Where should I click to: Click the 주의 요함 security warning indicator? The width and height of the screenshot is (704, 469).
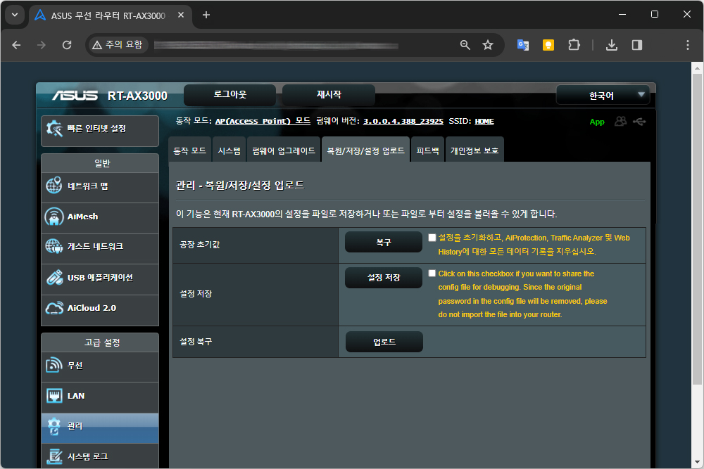click(x=118, y=45)
